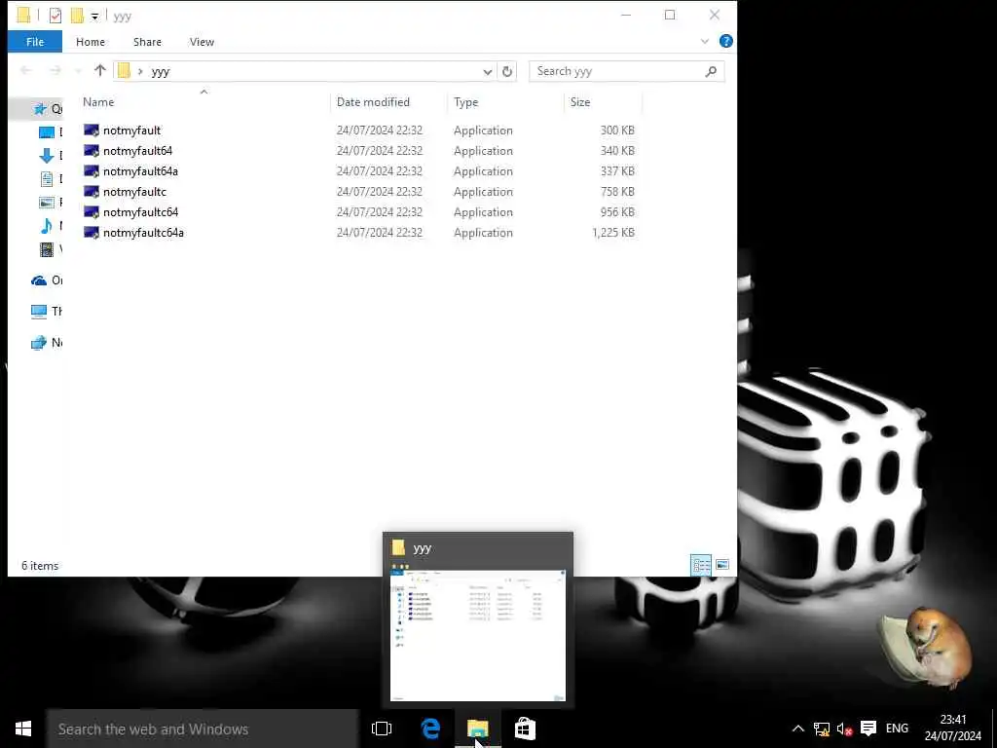Launch Microsoft Edge from taskbar
The image size is (997, 748).
pos(430,729)
